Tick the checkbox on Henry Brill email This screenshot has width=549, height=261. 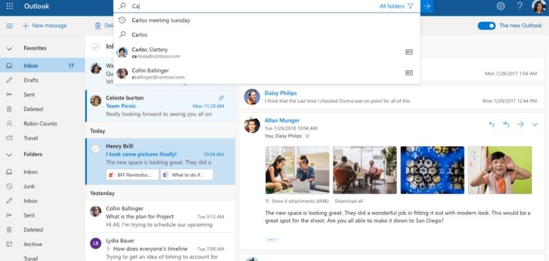(95, 149)
